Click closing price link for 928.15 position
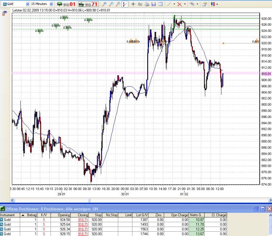The width and height of the screenshot is (272, 236). [x=83, y=234]
